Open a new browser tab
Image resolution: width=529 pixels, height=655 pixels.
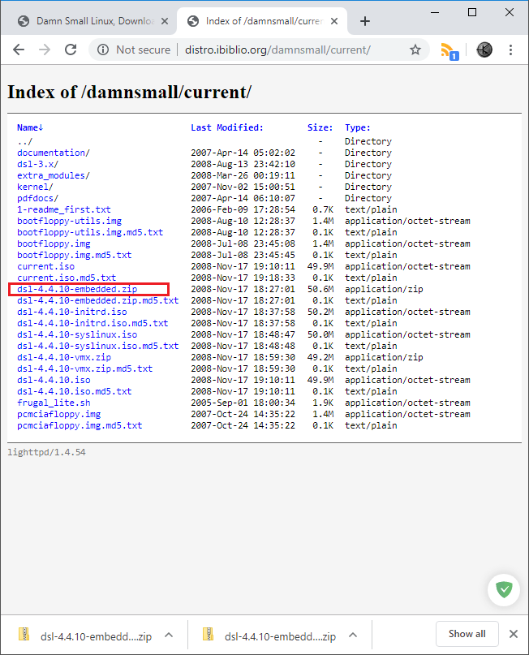pos(365,21)
